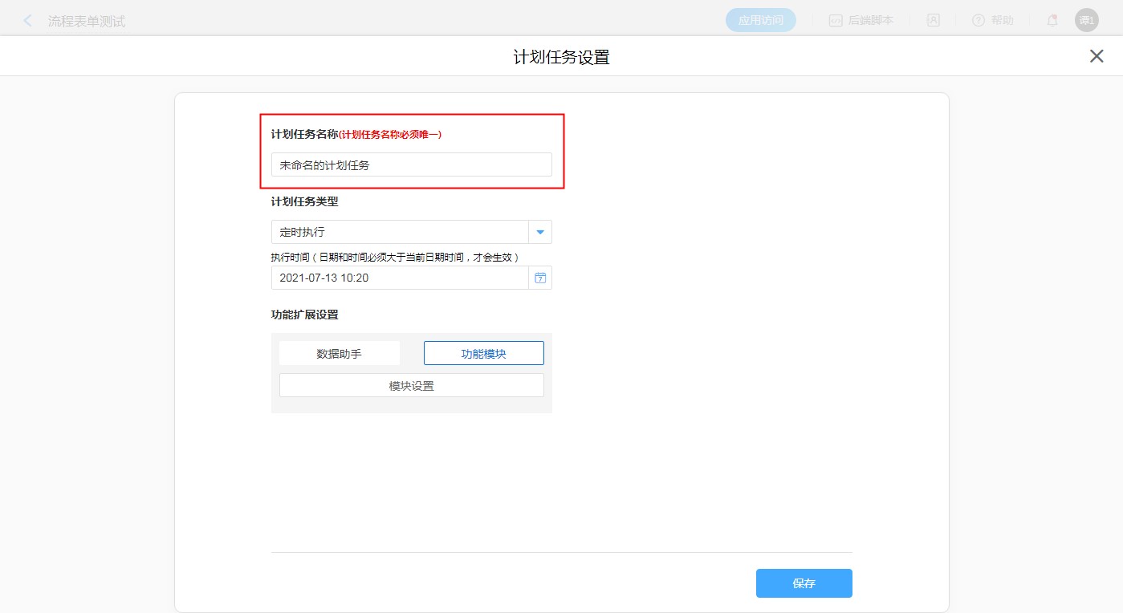Open the 定时执行 type combo box

point(400,232)
